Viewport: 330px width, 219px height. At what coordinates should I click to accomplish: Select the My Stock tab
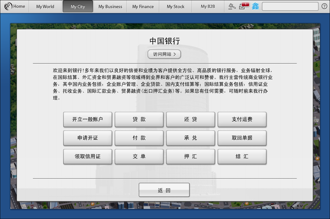[x=175, y=7]
